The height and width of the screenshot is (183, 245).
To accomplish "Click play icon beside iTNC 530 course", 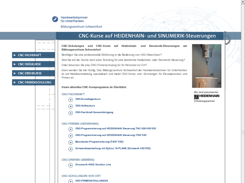I will click(x=71, y=136).
